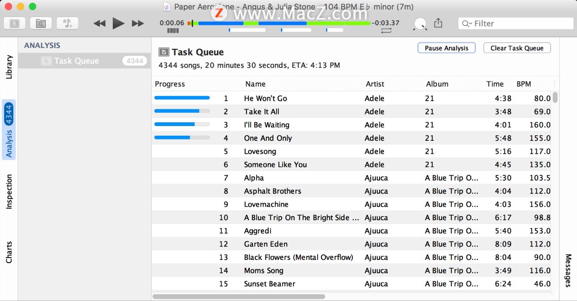The image size is (577, 301).
Task: Click the ANALYSIS sidebar section header
Action: click(42, 45)
